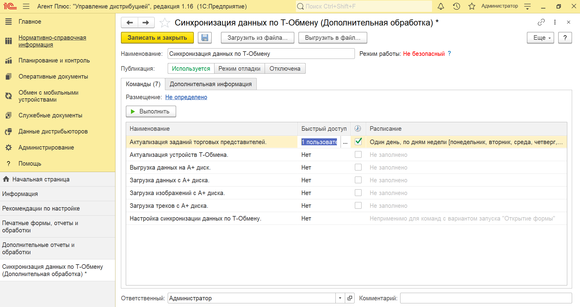This screenshot has width=580, height=307.
Task: Open the responsible user's card icon
Action: coord(350,298)
